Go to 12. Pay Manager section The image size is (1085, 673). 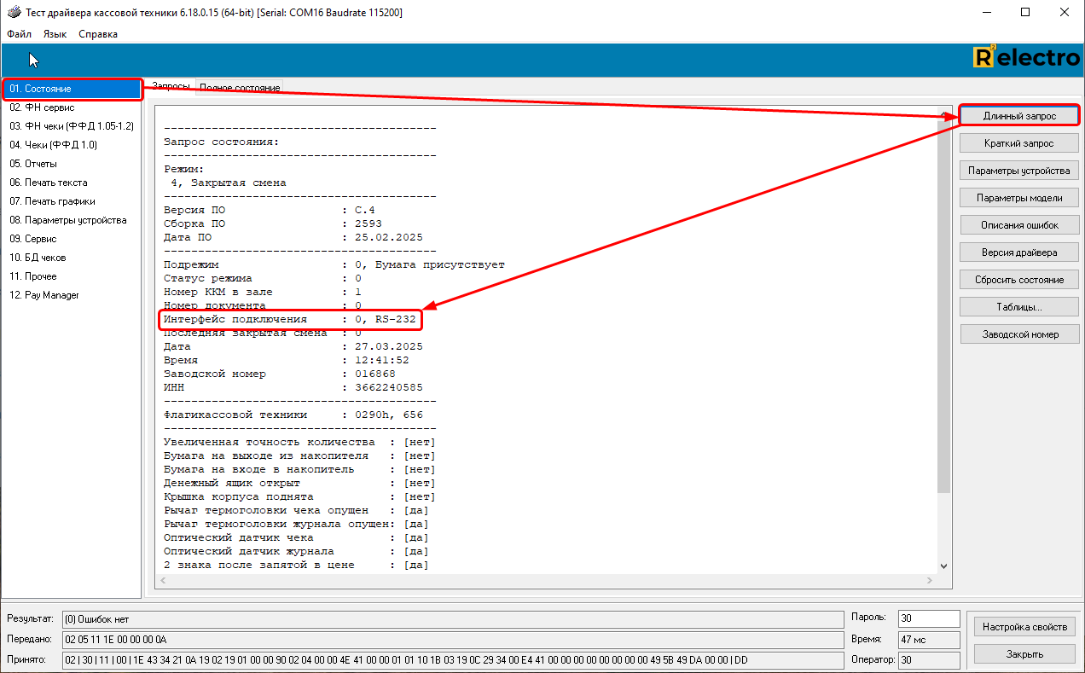pos(44,295)
